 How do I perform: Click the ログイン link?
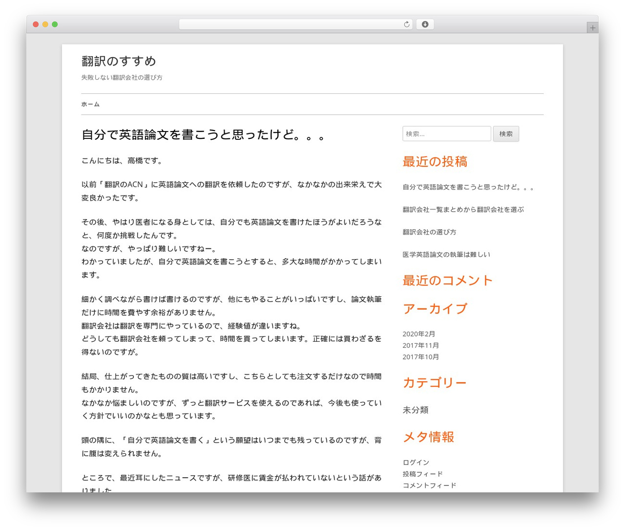(416, 462)
